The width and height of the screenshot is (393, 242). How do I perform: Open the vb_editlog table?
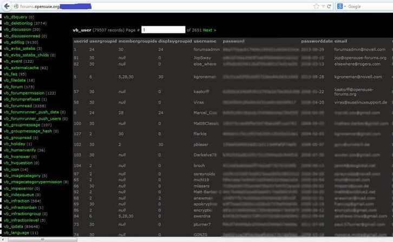[x=14, y=42]
